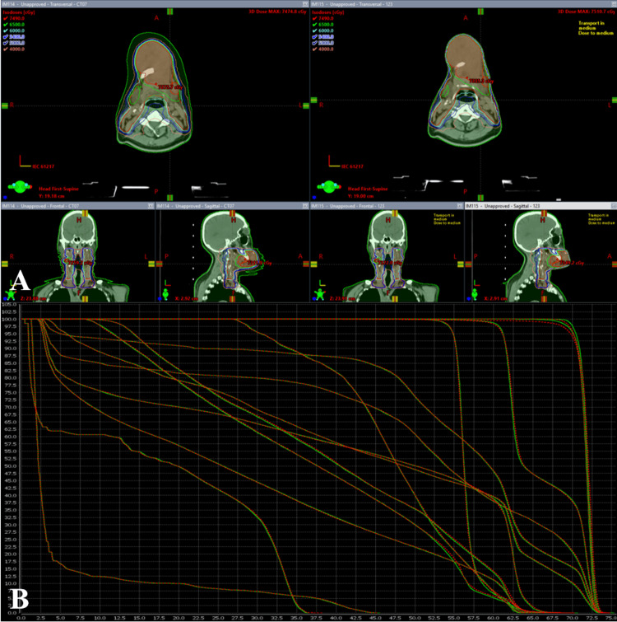Grab the bottom plane handle in IM115 transversal view

(x=480, y=198)
